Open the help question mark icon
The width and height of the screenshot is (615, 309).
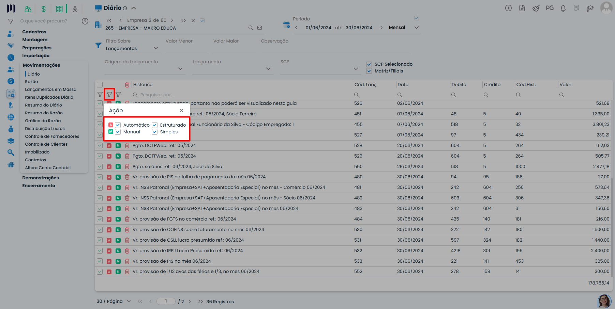pyautogui.click(x=85, y=21)
